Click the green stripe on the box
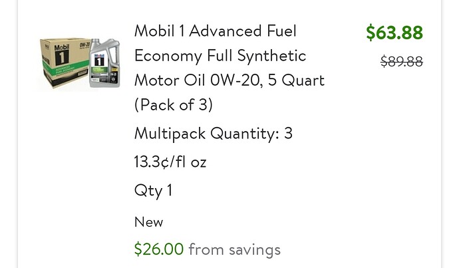 (66, 69)
